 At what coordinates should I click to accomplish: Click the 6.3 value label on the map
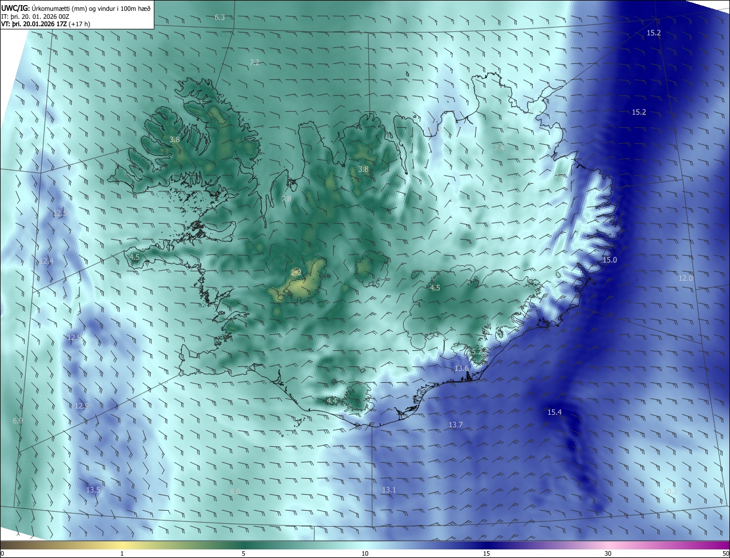tap(220, 18)
